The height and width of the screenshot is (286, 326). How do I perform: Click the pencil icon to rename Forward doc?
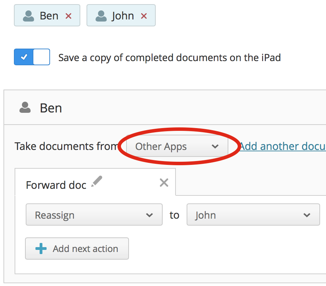97,182
